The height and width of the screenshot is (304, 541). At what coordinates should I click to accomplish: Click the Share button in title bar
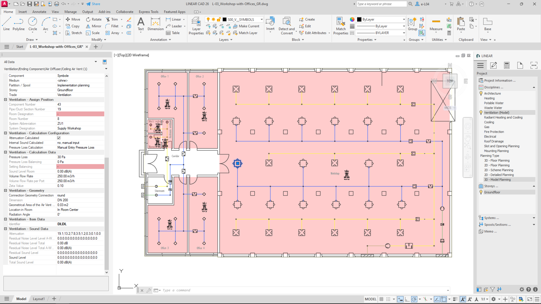tap(93, 4)
